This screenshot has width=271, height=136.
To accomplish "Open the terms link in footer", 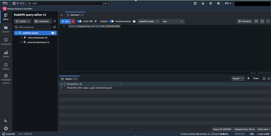I will (x=252, y=134).
